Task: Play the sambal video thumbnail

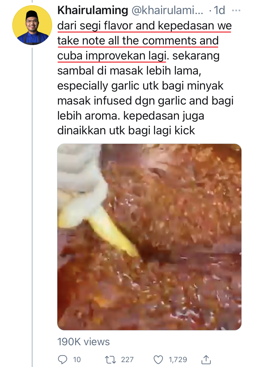Action: (149, 237)
